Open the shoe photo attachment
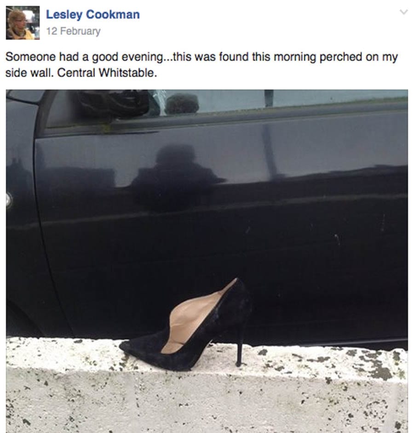This screenshot has width=414, height=433. click(207, 261)
